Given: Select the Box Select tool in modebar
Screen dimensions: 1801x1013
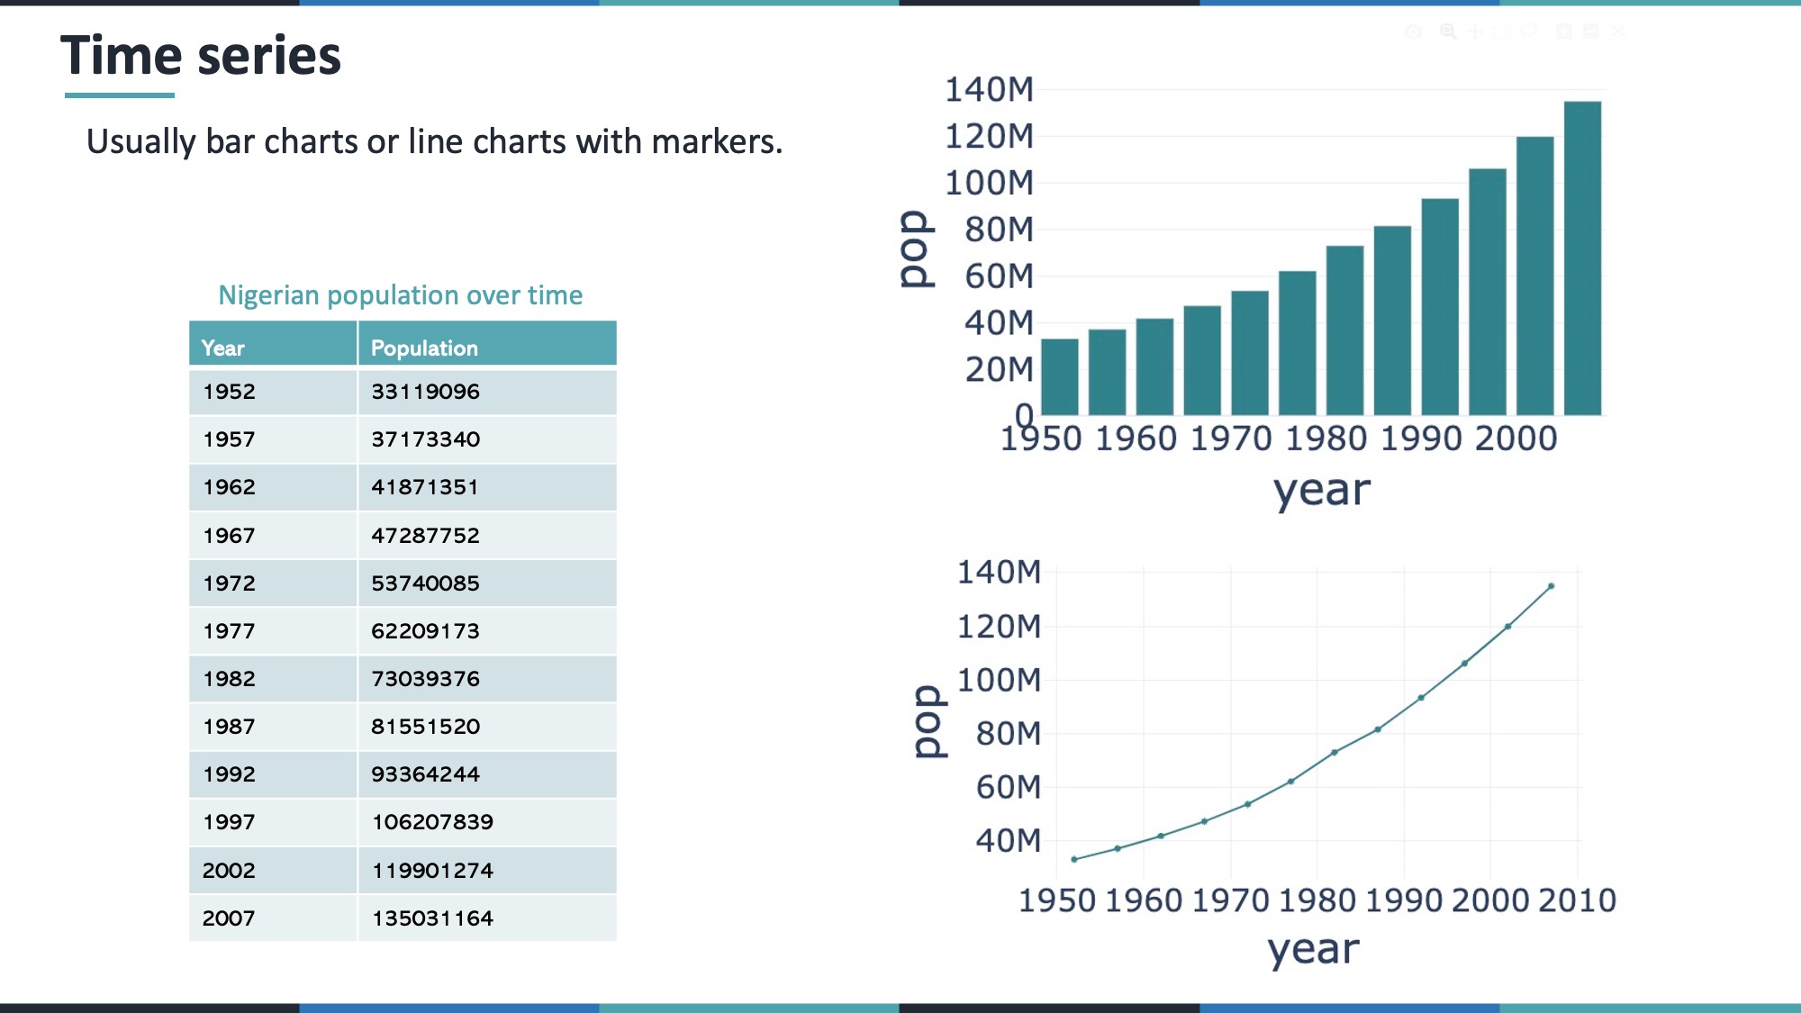Looking at the screenshot, I should click(1502, 32).
